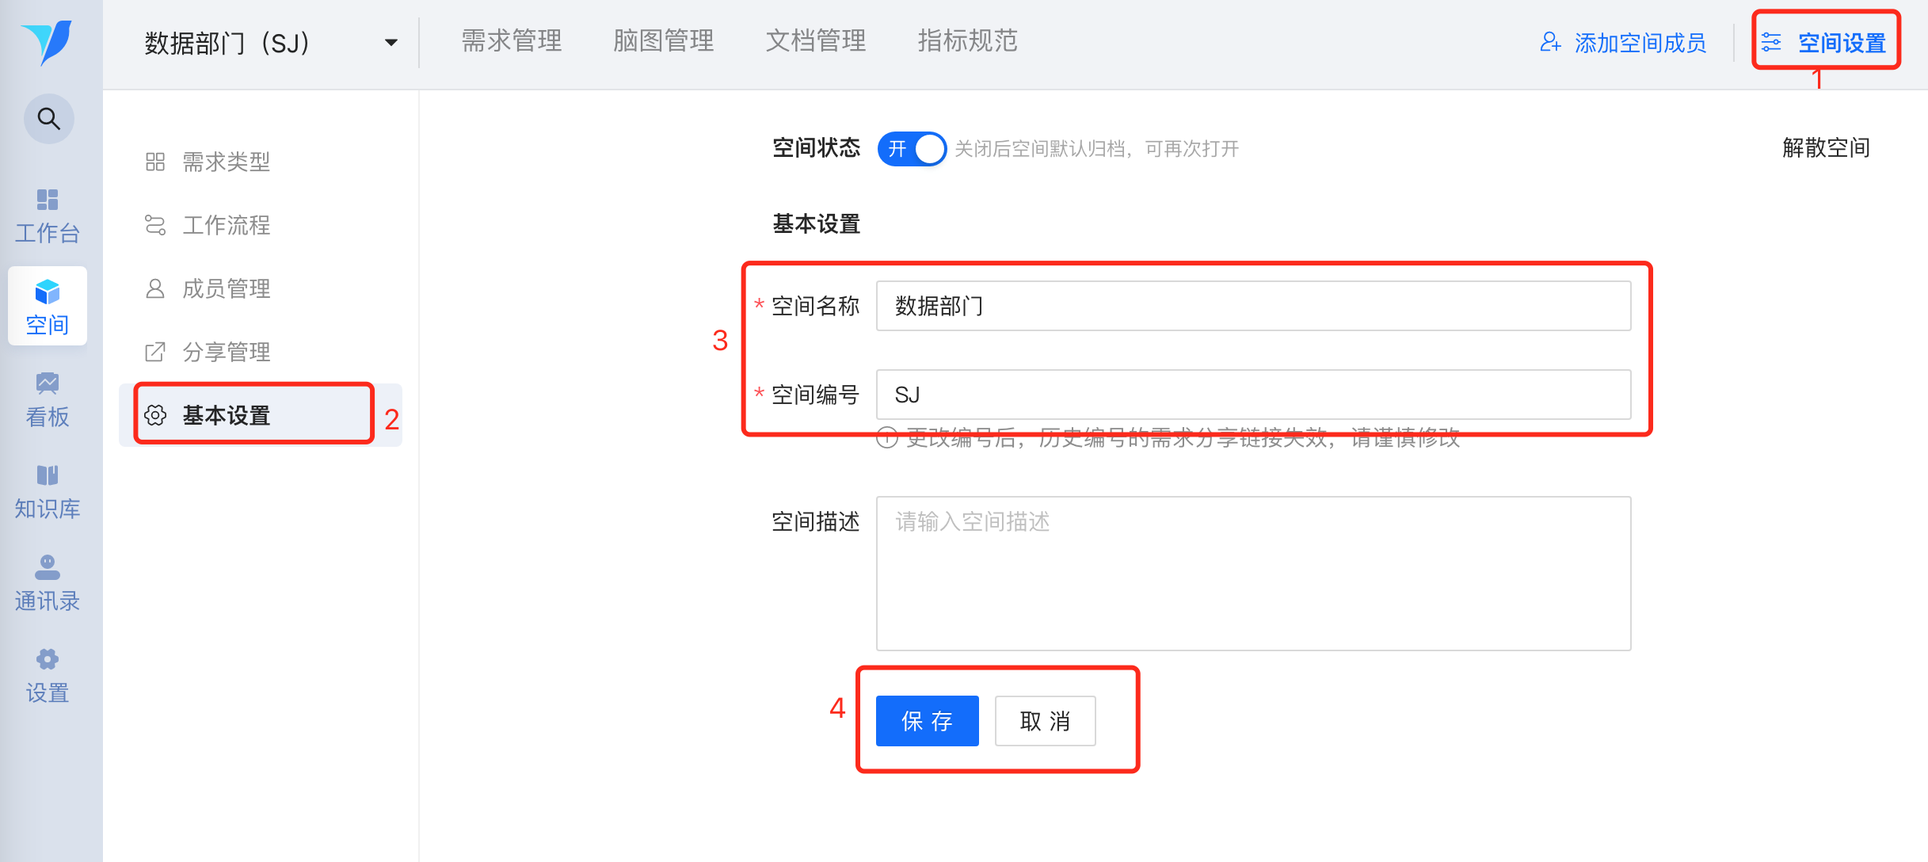Select 成员管理 in the settings menu
This screenshot has width=1928, height=862.
(x=227, y=288)
